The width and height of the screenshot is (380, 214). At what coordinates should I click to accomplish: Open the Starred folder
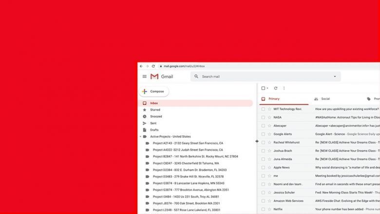coord(155,110)
